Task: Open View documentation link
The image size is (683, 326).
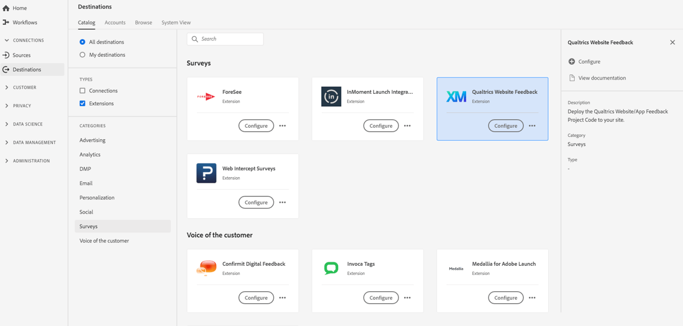Action: (x=602, y=78)
